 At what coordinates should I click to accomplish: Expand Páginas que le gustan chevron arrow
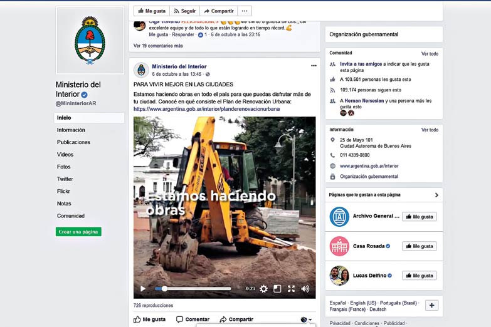(436, 195)
